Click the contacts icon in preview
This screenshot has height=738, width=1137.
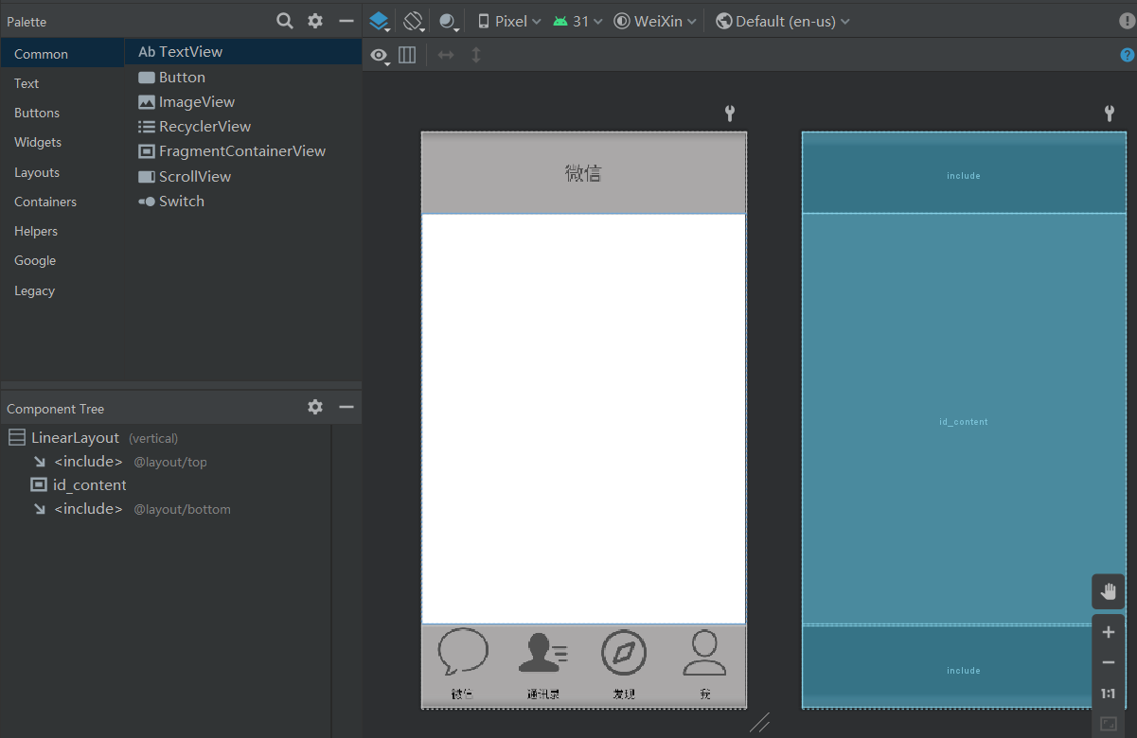pyautogui.click(x=543, y=653)
